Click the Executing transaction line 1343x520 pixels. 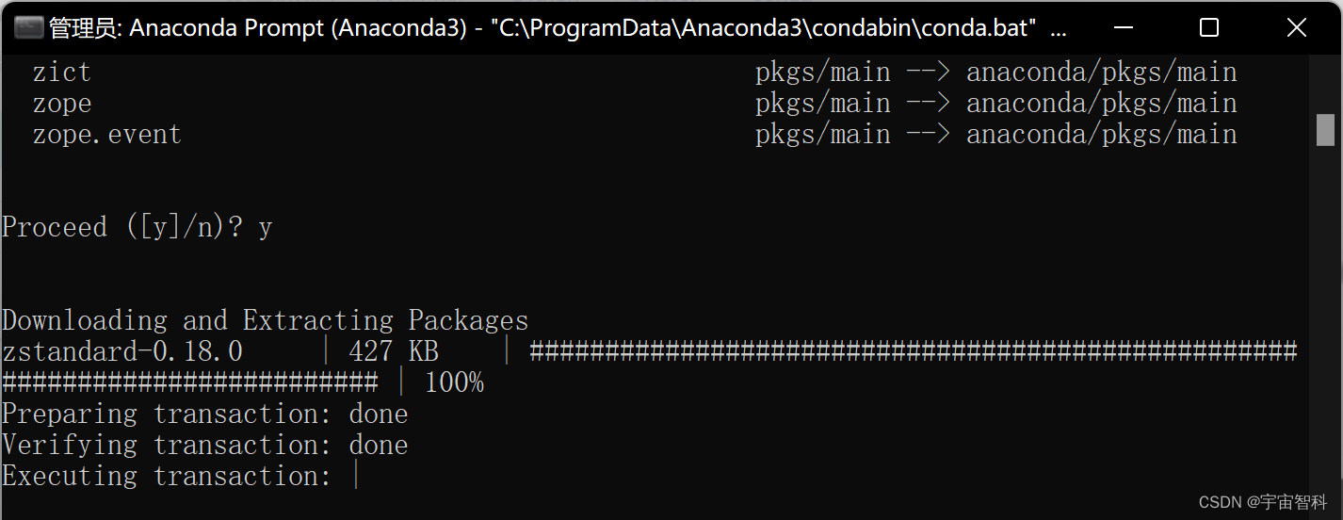[167, 476]
